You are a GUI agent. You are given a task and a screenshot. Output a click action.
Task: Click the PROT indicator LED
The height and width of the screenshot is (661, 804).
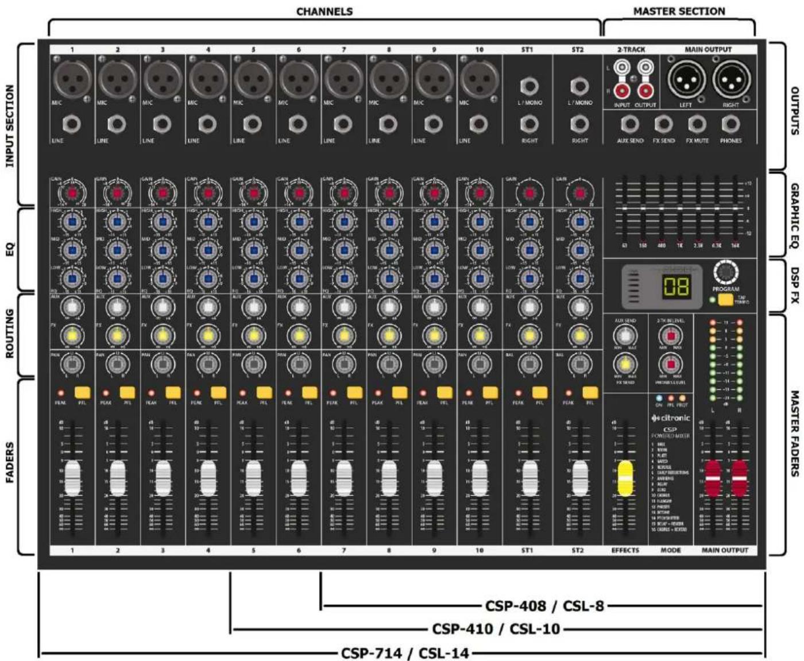[682, 398]
